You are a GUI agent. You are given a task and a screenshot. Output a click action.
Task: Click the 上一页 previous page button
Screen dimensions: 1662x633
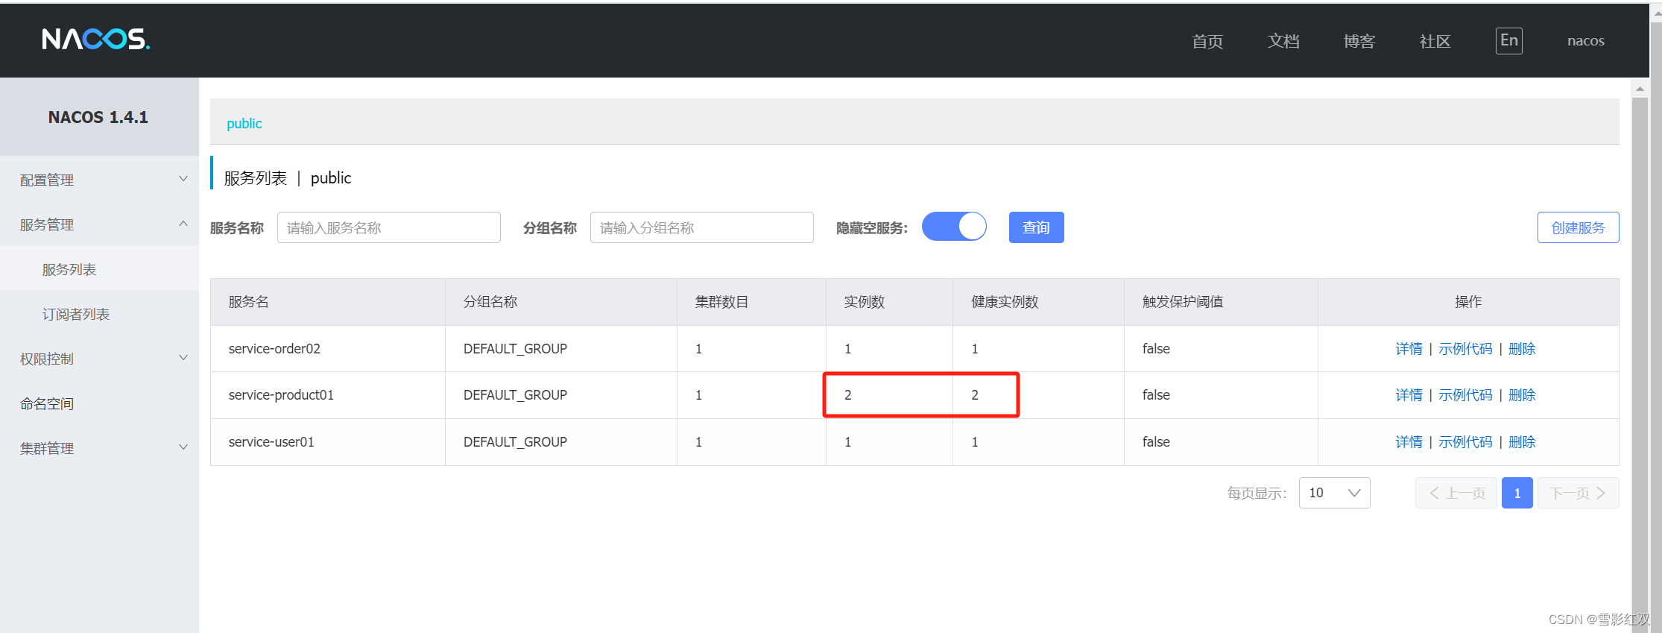click(1456, 493)
